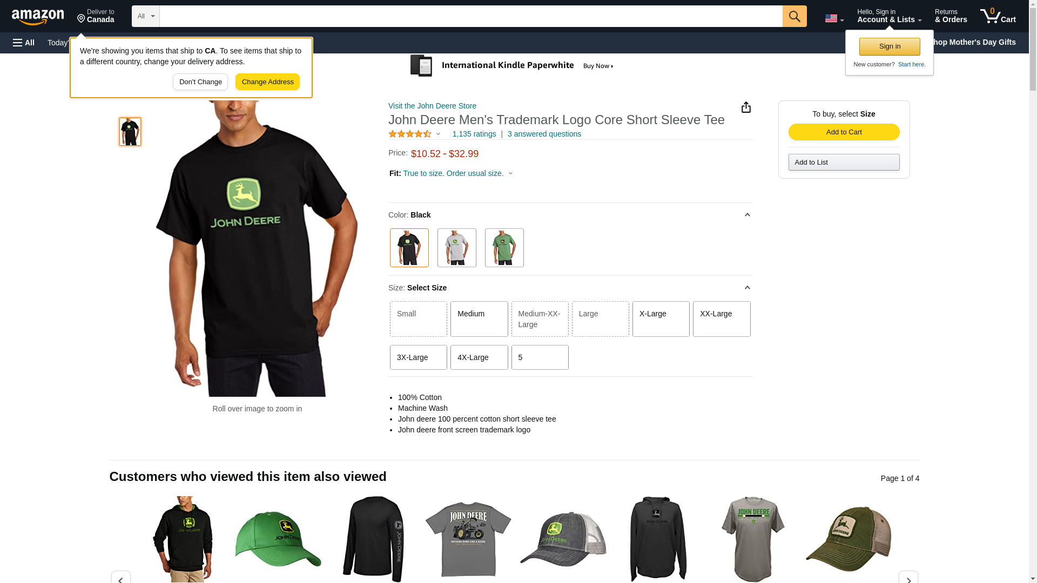Click the search magnifier button
Screen dimensions: 1037x583
tap(794, 16)
